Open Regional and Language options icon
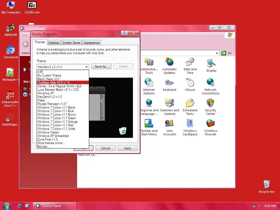Image resolution: width=280 pixels, height=210 pixels. (149, 107)
